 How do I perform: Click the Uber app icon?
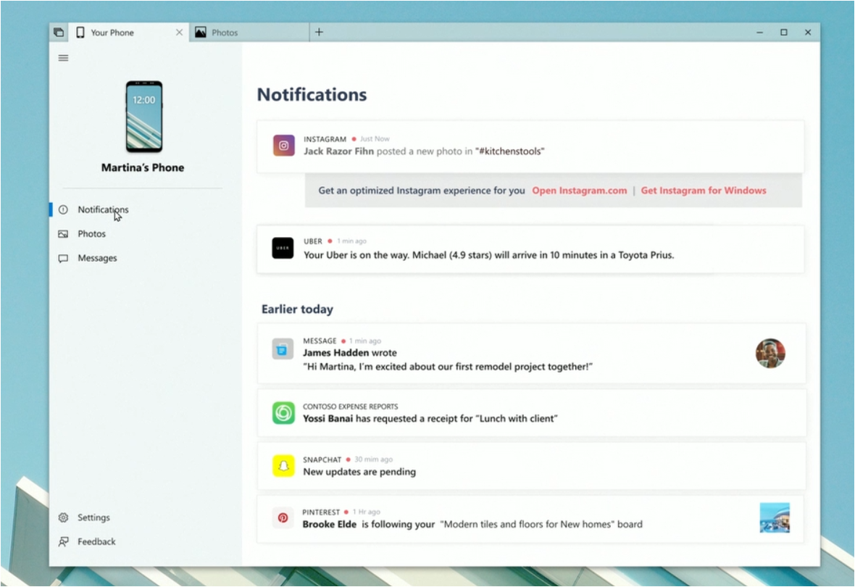point(283,249)
